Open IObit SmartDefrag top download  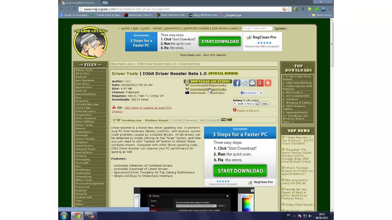pos(297,82)
